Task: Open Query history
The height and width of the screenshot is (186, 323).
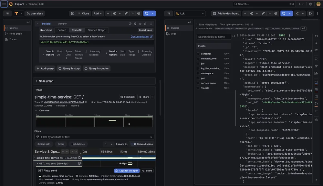Action: point(69,68)
